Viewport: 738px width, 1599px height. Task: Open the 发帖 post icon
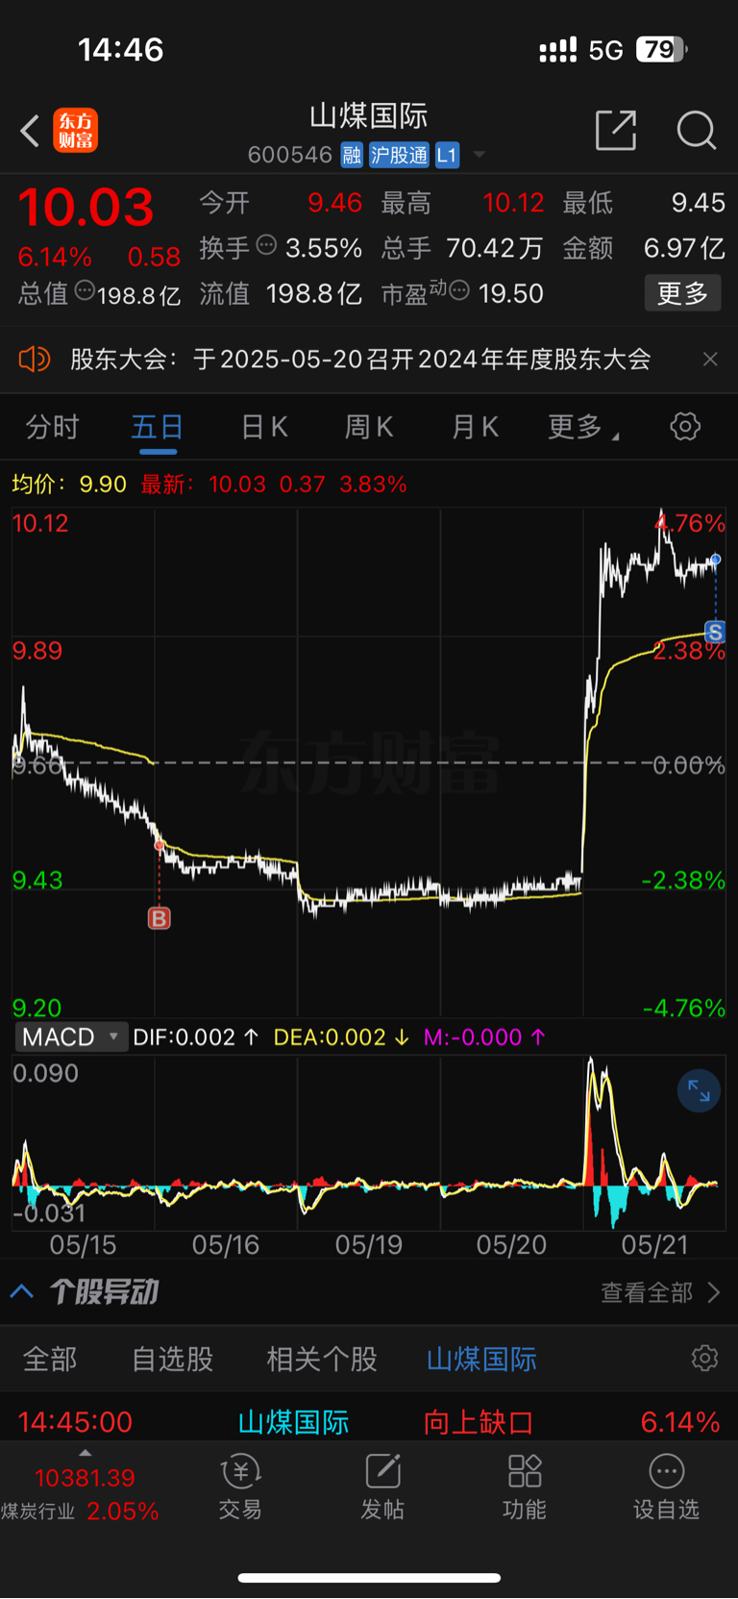pos(382,1487)
